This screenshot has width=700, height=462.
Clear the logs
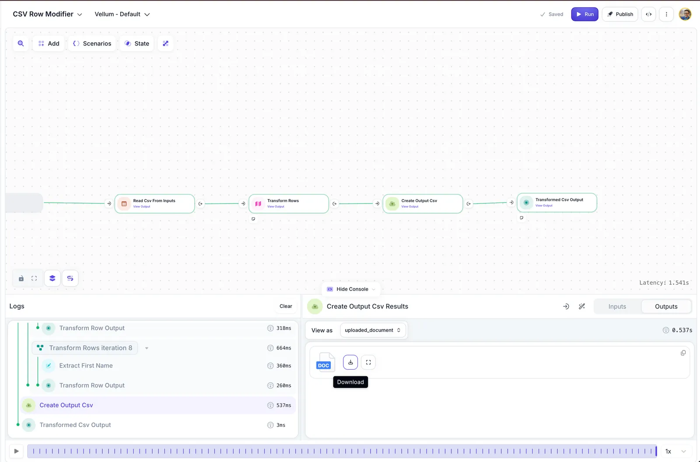pyautogui.click(x=286, y=306)
